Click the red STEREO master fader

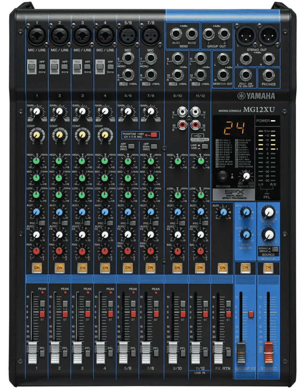tap(268, 350)
